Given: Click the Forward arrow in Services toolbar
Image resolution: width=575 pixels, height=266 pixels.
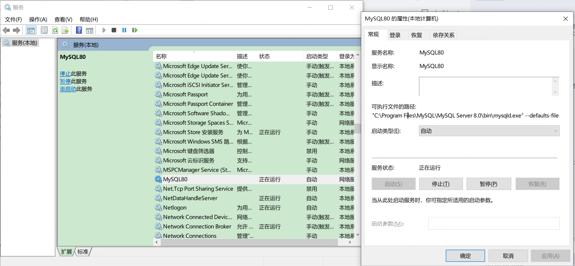Looking at the screenshot, I should (x=17, y=30).
